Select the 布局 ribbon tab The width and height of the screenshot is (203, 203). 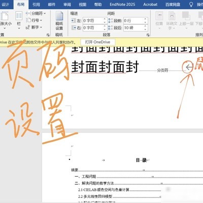(21, 5)
